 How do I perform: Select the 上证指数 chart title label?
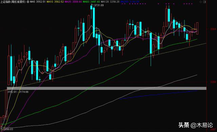[13, 2]
